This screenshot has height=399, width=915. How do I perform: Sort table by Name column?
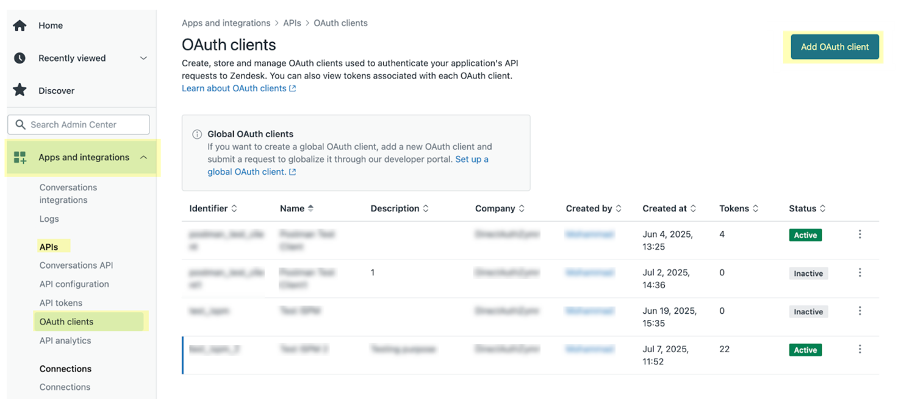click(296, 208)
